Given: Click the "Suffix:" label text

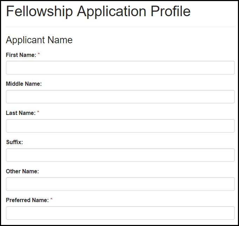Looking at the screenshot, I should 14,142.
